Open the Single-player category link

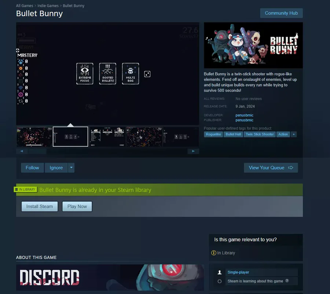pos(238,272)
